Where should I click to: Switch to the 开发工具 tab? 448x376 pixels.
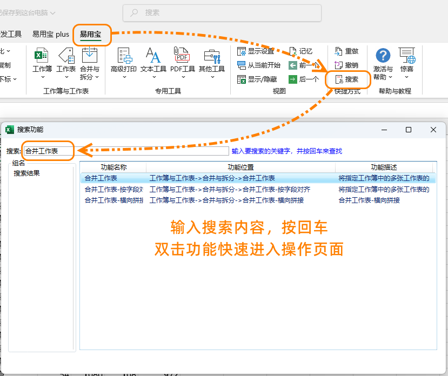[11, 34]
